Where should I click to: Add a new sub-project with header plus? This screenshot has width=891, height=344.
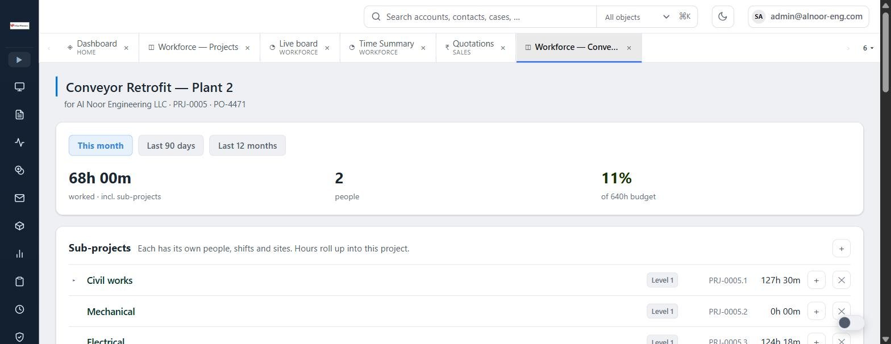[842, 248]
